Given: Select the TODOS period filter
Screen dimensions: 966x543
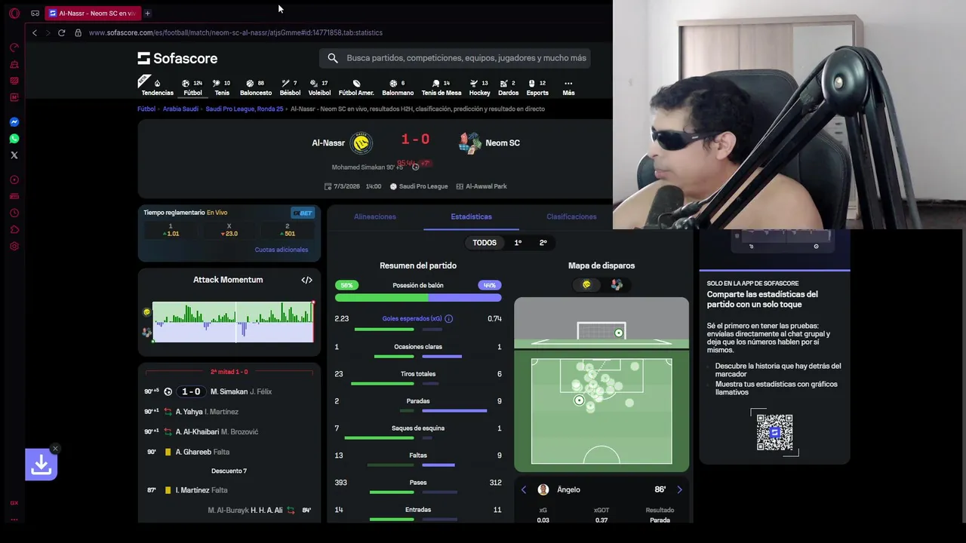Looking at the screenshot, I should (485, 243).
